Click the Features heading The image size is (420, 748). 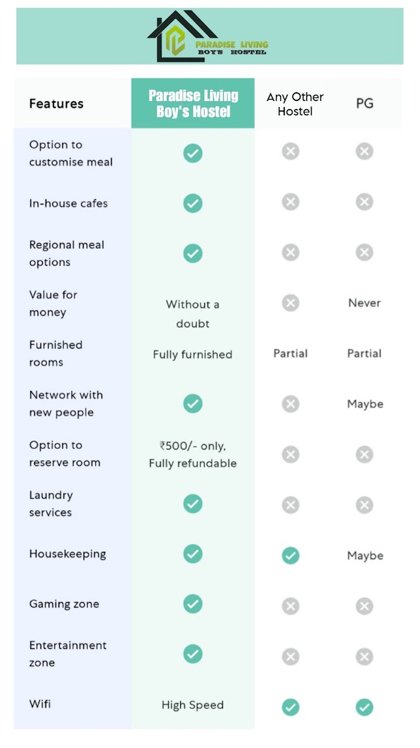coord(56,103)
